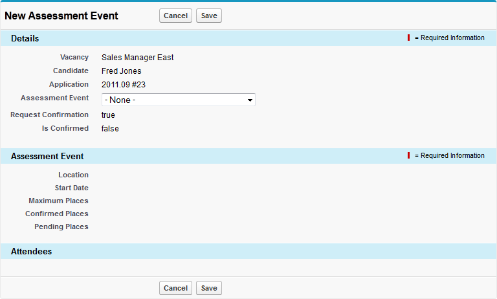Click the Pending Places field label
This screenshot has width=497, height=299.
[61, 227]
